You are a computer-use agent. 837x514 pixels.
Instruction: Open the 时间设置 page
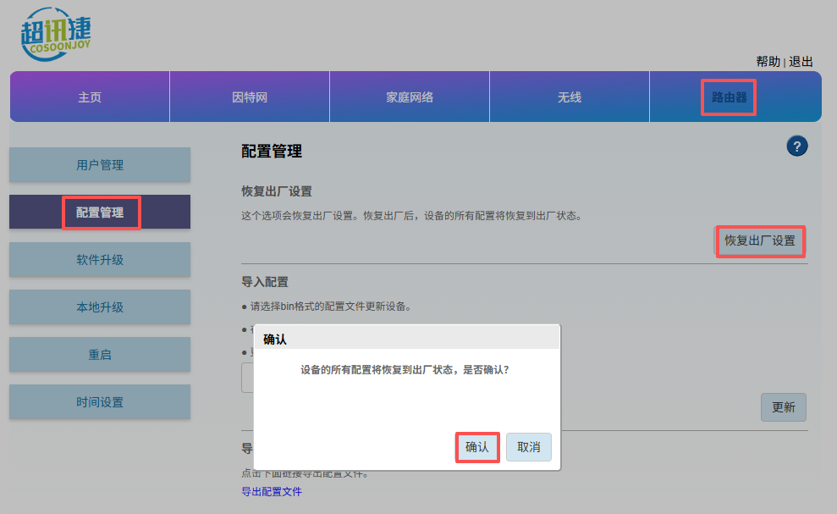[x=100, y=401]
